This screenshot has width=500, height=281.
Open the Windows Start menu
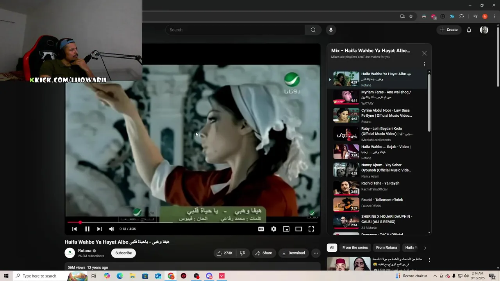tap(6, 276)
